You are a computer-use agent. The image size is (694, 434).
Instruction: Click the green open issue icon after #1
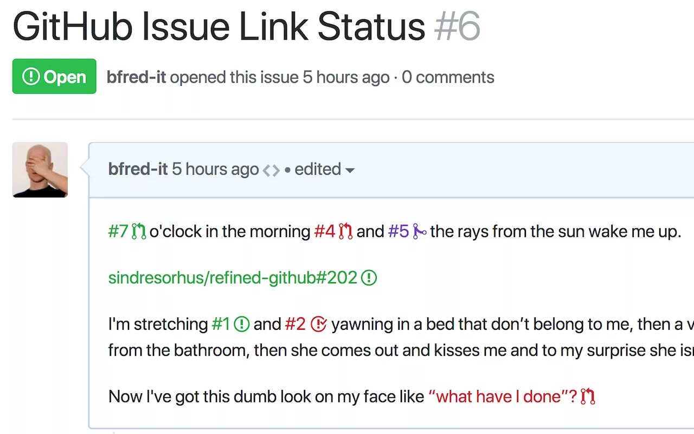tap(241, 324)
